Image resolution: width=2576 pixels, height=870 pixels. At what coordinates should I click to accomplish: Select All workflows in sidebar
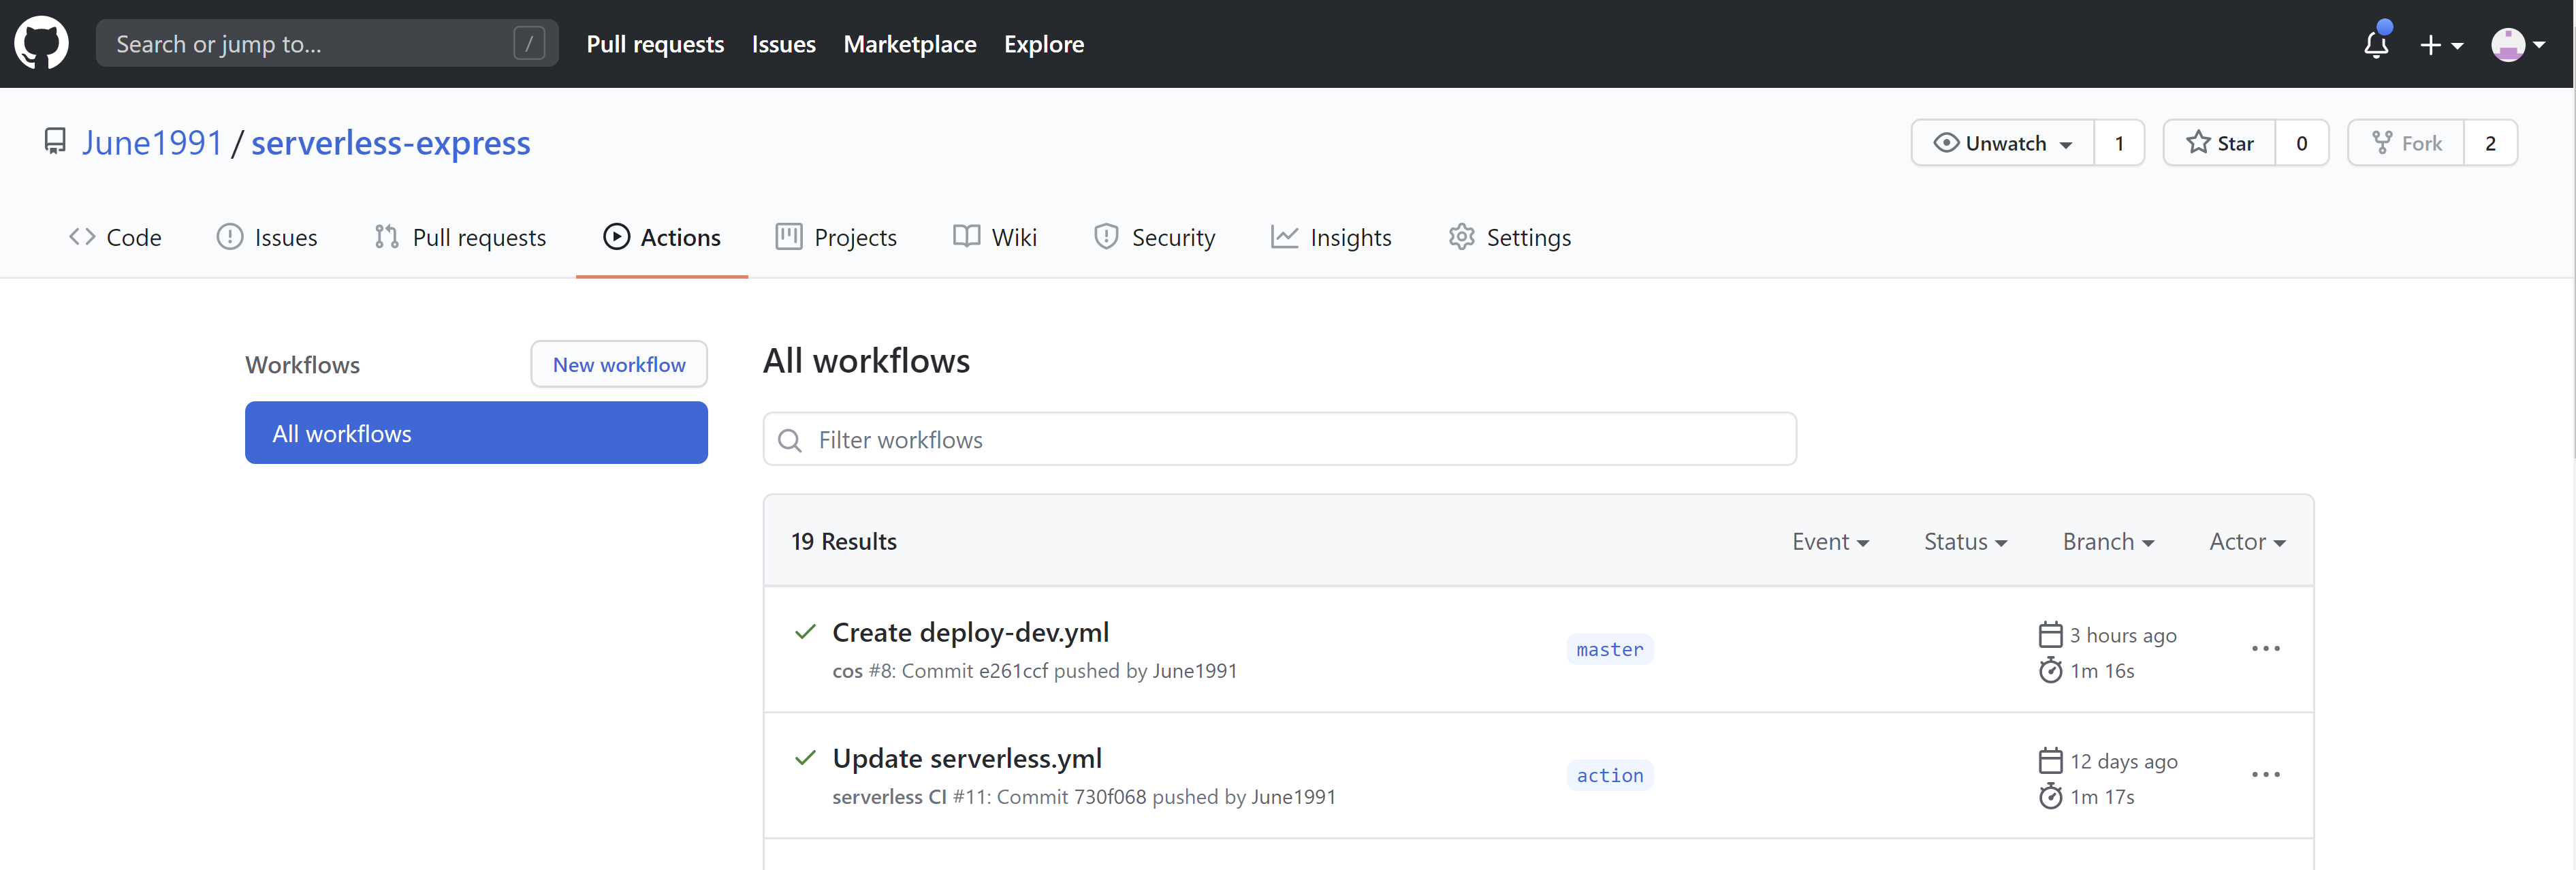pos(476,433)
